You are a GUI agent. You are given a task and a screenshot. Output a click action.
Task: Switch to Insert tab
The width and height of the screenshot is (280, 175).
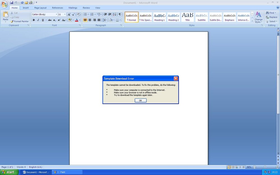[x=26, y=8]
